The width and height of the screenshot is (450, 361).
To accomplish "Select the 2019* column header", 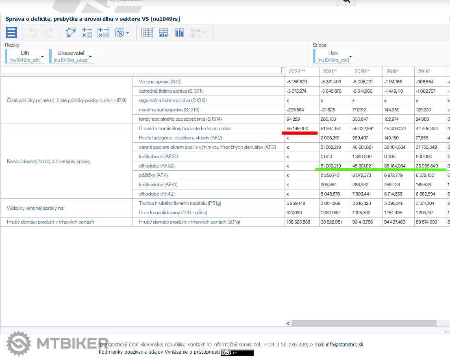I will pos(392,72).
